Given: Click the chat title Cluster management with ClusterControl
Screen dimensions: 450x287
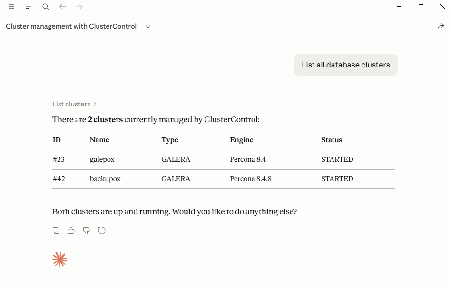Looking at the screenshot, I should (x=71, y=26).
